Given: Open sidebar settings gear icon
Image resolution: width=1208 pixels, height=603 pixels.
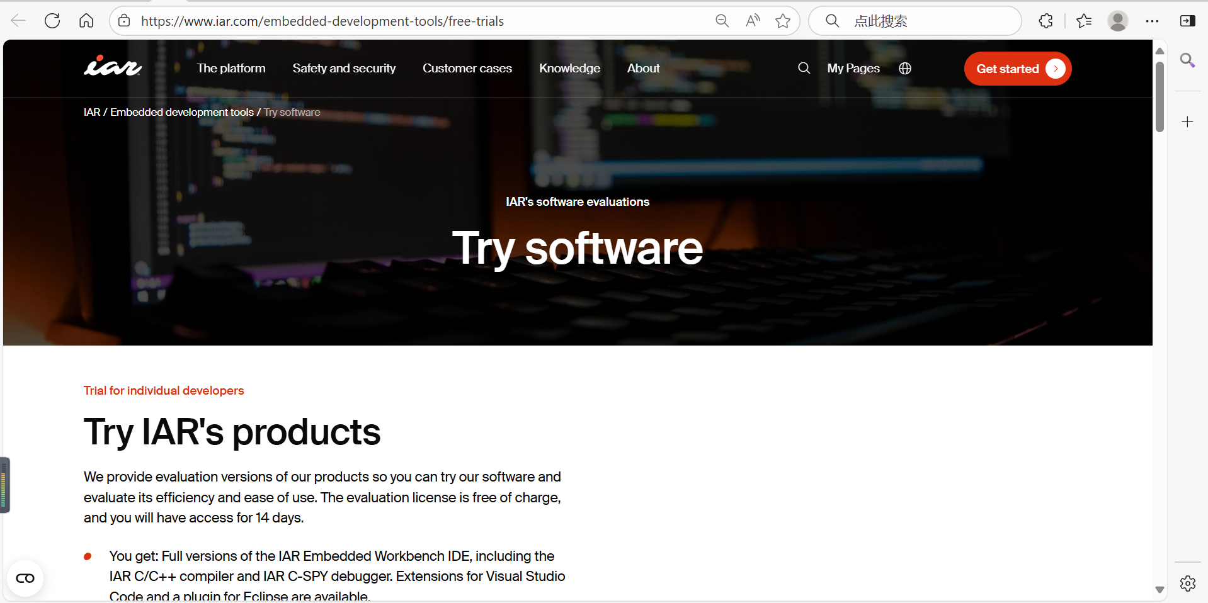Looking at the screenshot, I should (x=1188, y=583).
